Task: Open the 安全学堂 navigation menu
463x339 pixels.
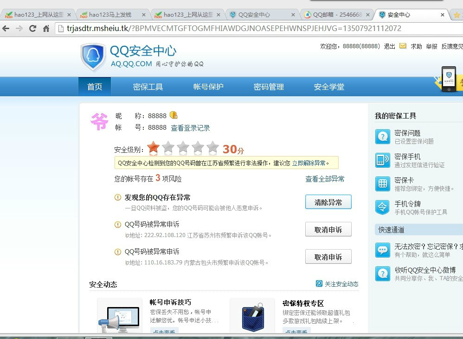Action: tap(329, 87)
